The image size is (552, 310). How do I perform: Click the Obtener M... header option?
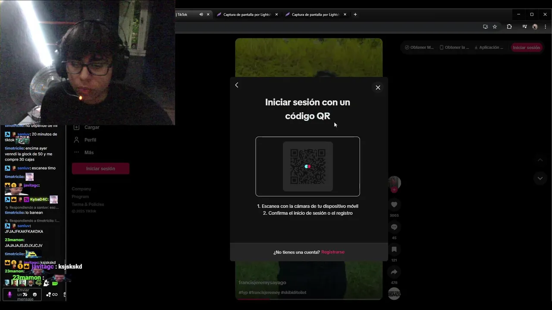pos(419,47)
